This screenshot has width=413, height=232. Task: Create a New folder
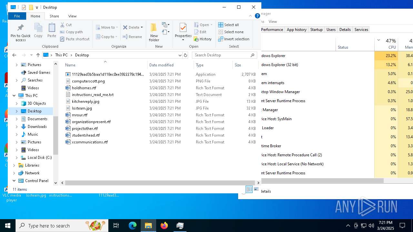click(x=154, y=33)
